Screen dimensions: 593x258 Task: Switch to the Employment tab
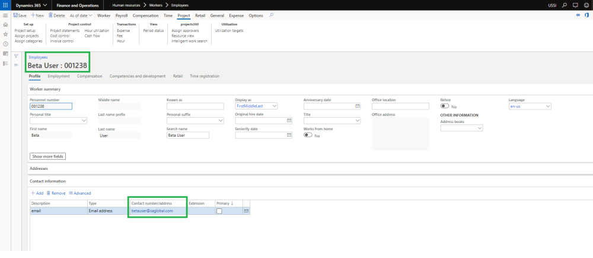(59, 76)
